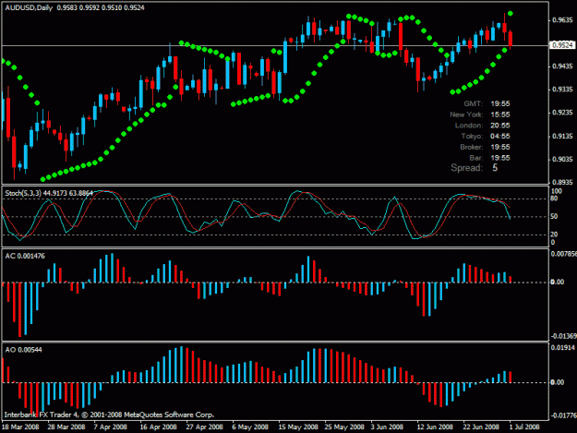Click the 0.9035 price axis label
This screenshot has height=433, width=577.
(562, 160)
